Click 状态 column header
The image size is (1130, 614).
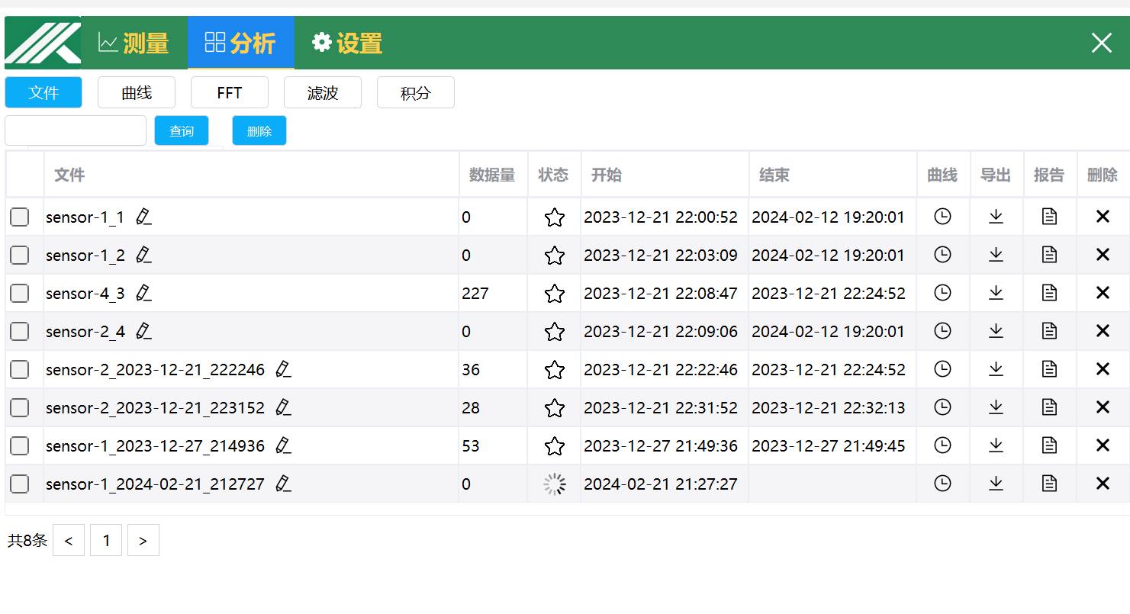pyautogui.click(x=553, y=175)
